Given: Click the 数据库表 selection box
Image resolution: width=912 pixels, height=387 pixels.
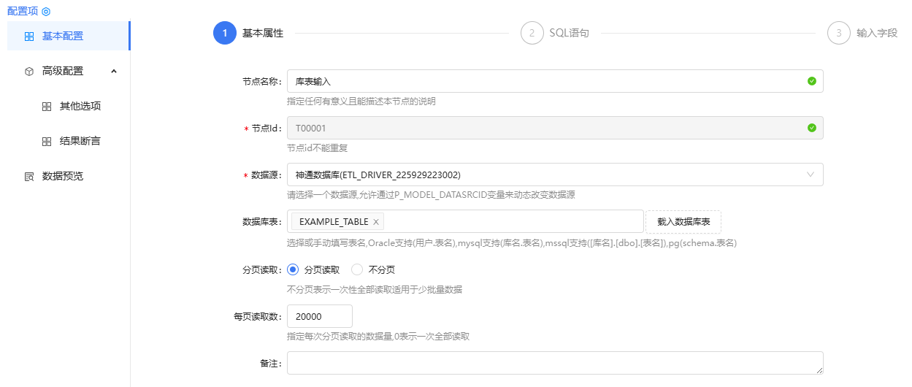Looking at the screenshot, I should point(465,221).
